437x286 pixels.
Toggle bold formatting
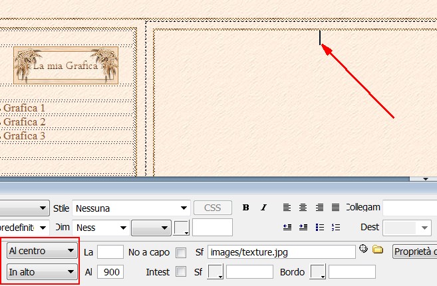(x=246, y=208)
